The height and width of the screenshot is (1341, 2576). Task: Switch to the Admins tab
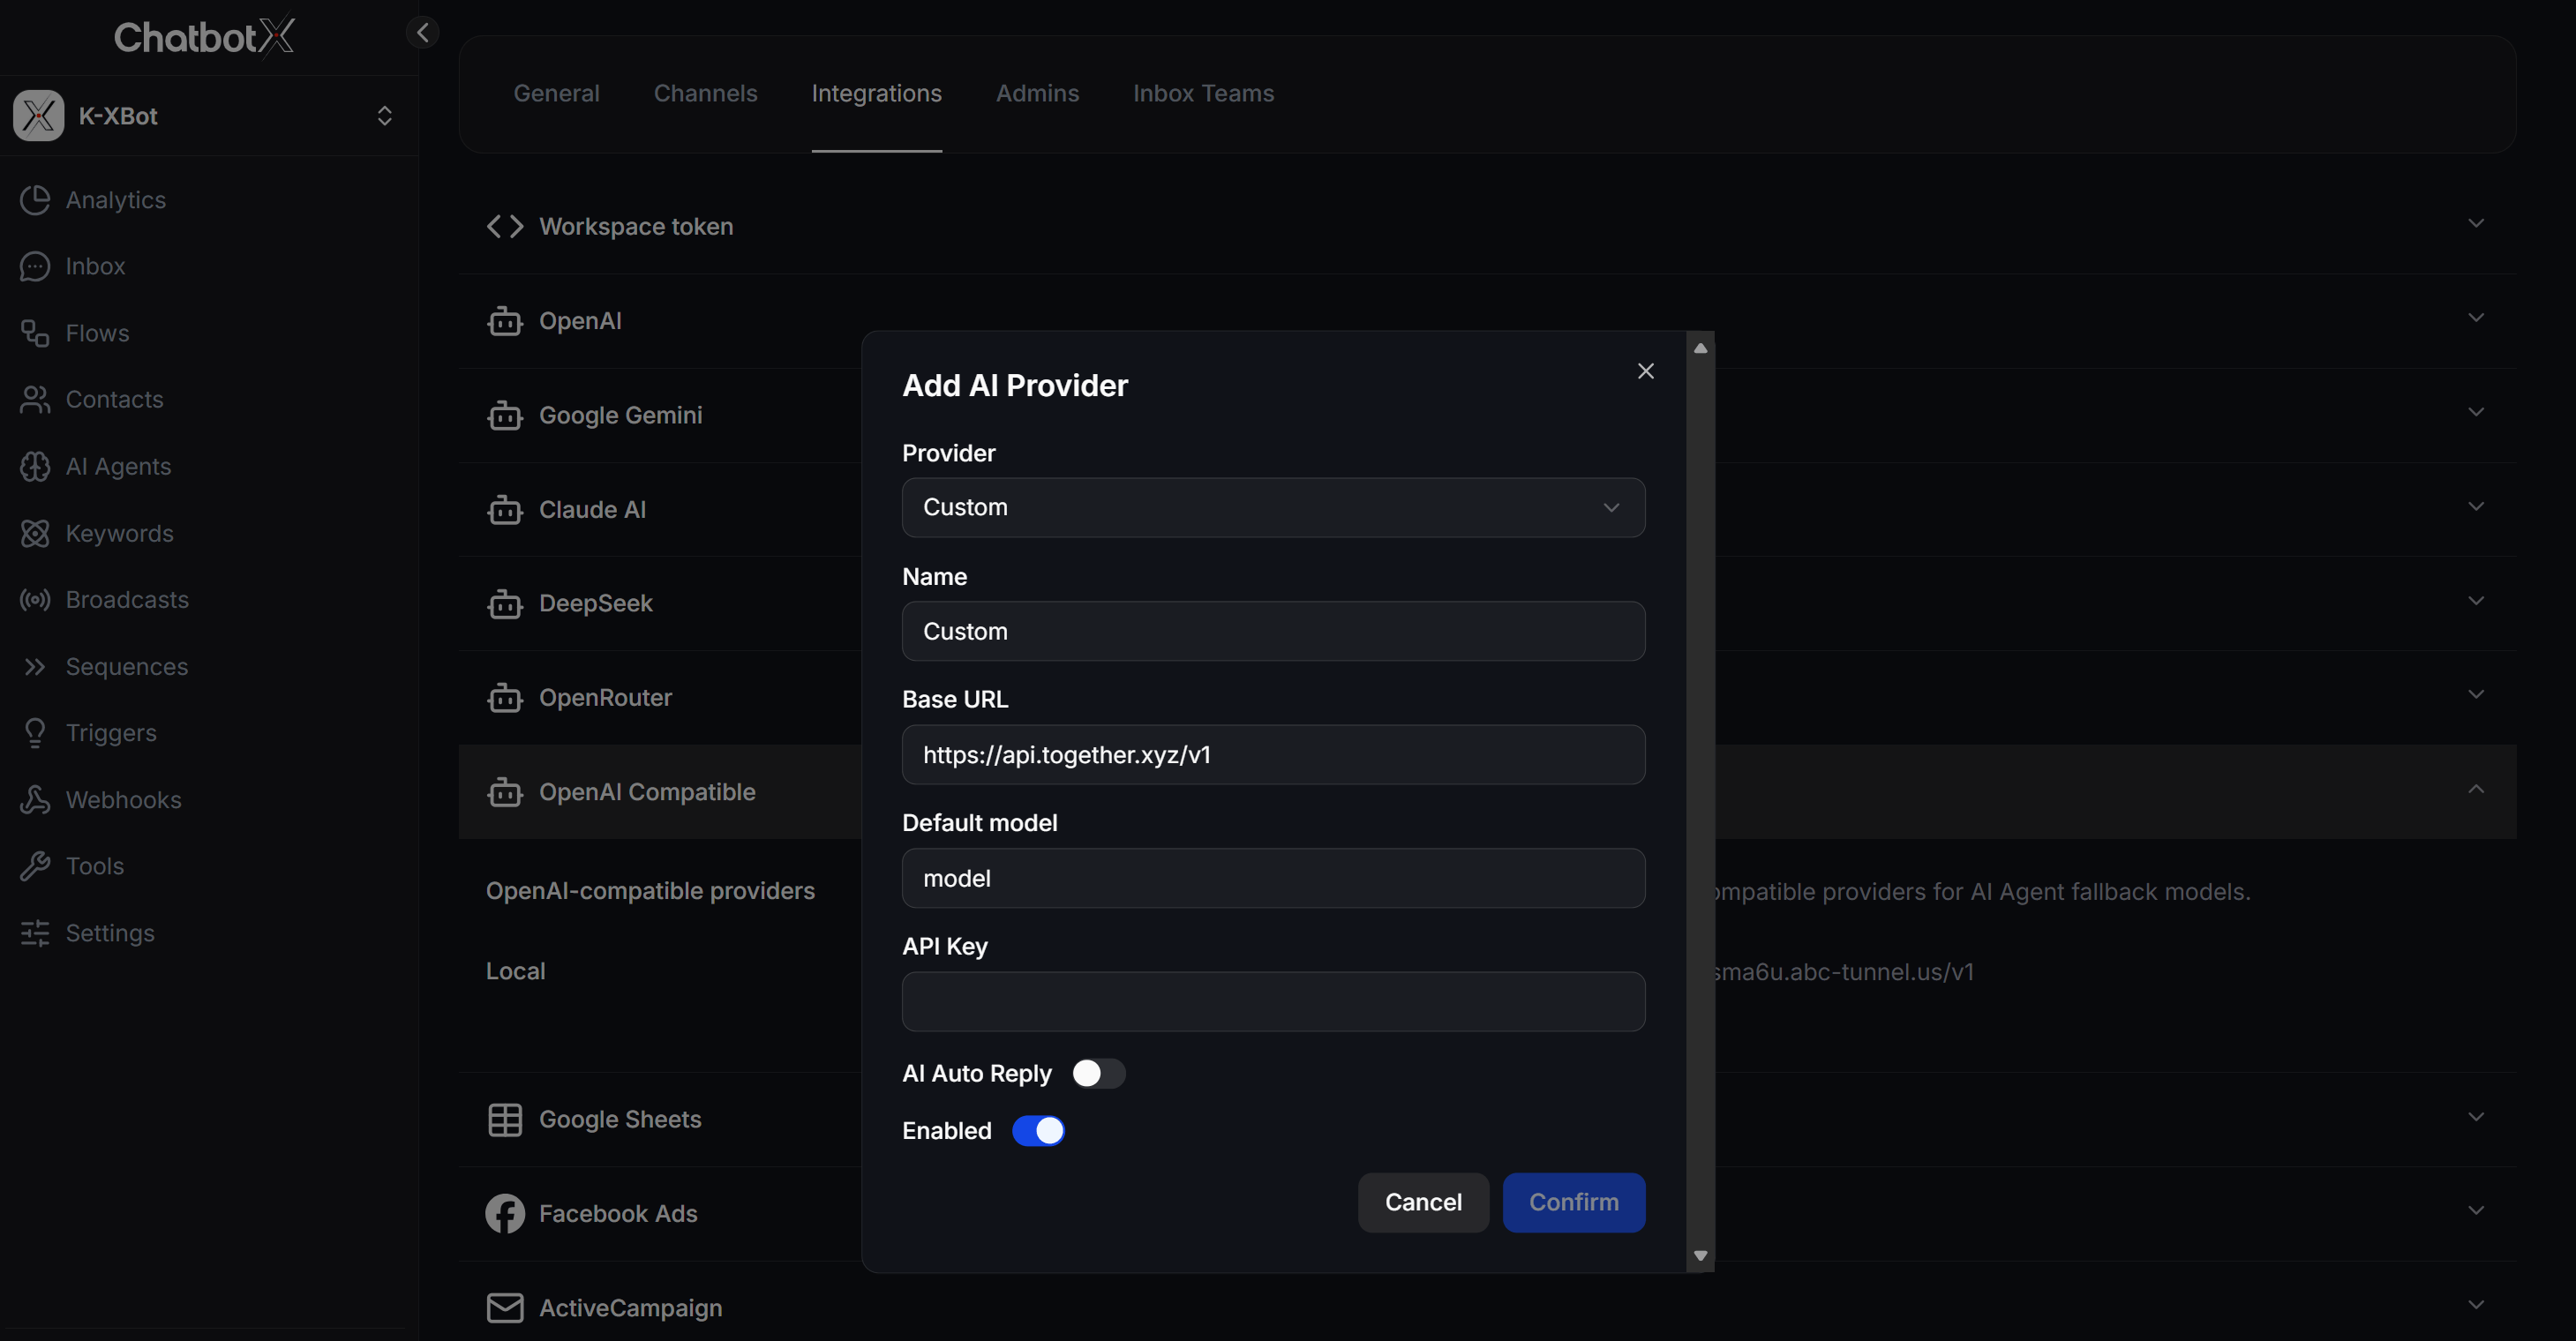click(x=1037, y=93)
